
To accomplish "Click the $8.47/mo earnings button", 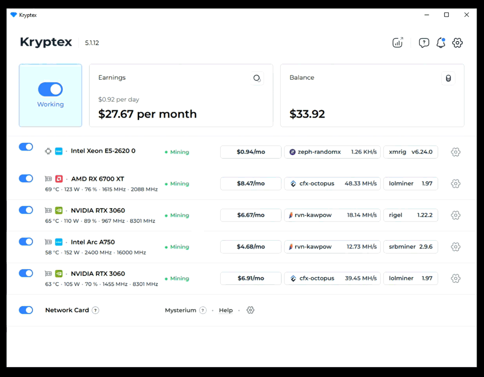I will [x=251, y=183].
